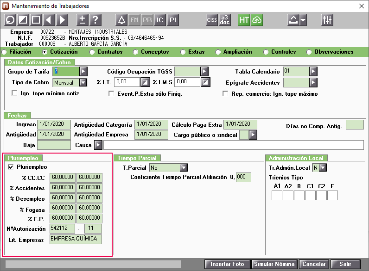Open the sliders settings toolbar icon
Viewport: 369px width, 271px height.
(x=327, y=20)
